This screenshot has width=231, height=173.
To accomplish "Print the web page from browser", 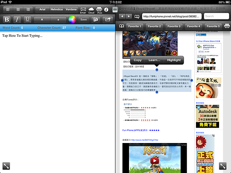I will (x=227, y=26).
